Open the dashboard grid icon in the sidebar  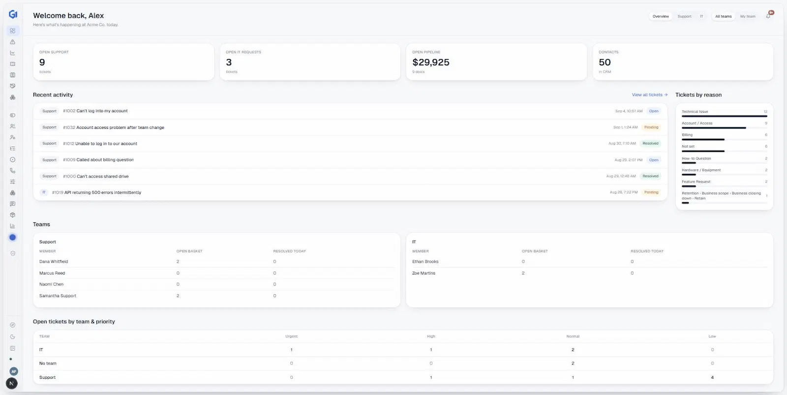click(13, 30)
